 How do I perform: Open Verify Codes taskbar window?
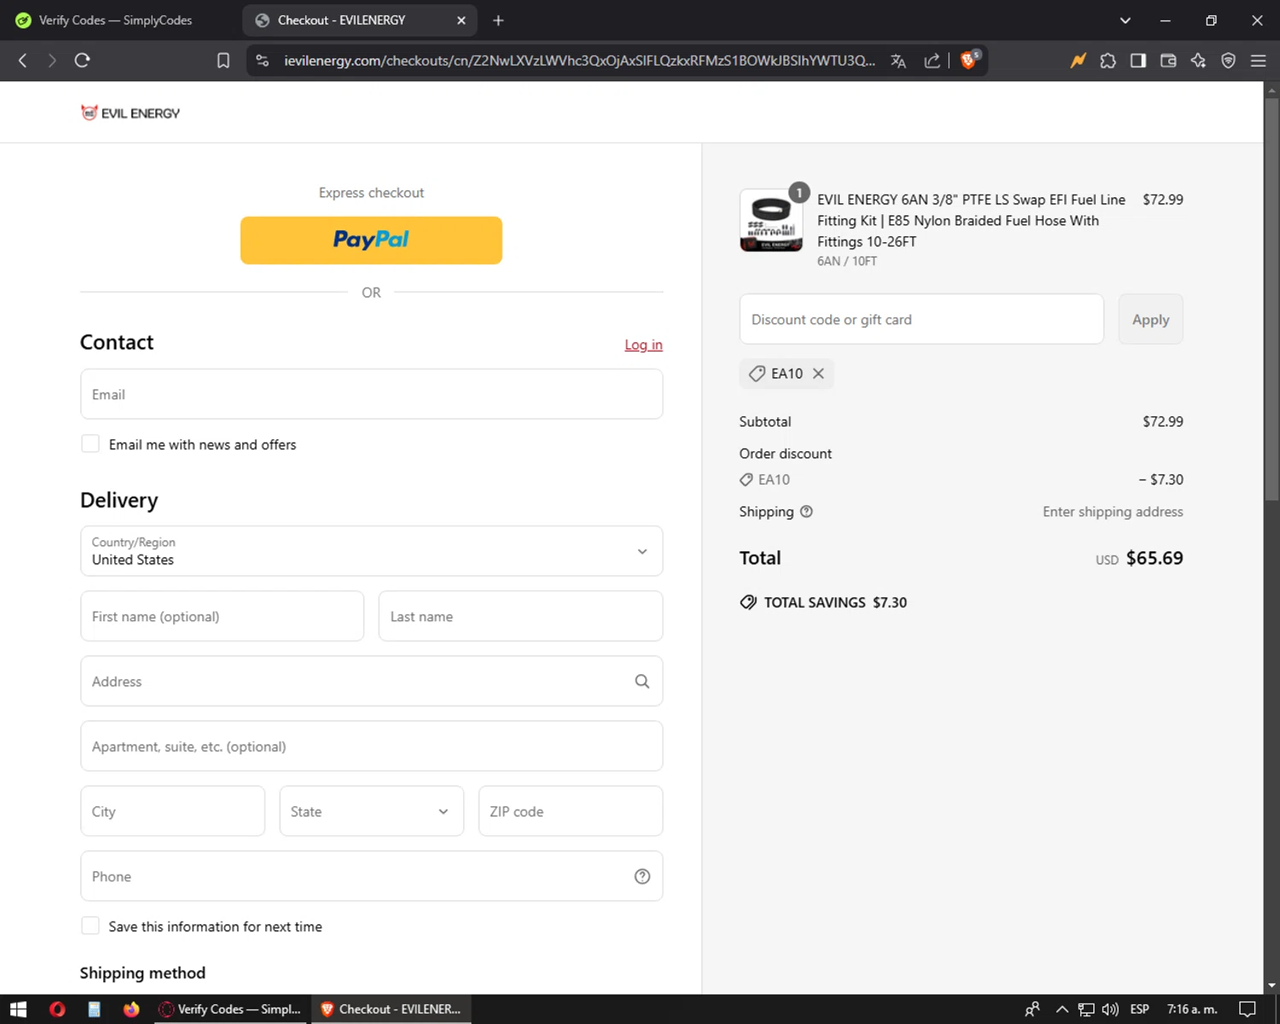[230, 1009]
